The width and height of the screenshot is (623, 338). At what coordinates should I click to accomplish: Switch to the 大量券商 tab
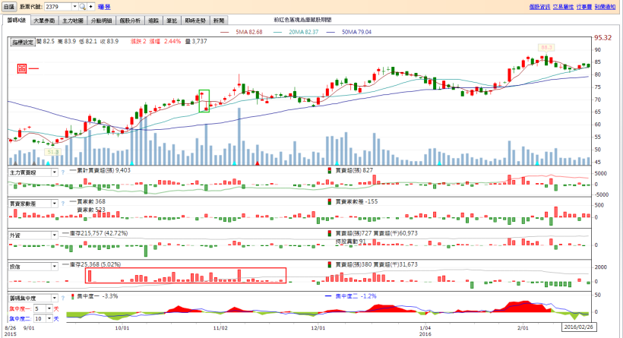(44, 21)
